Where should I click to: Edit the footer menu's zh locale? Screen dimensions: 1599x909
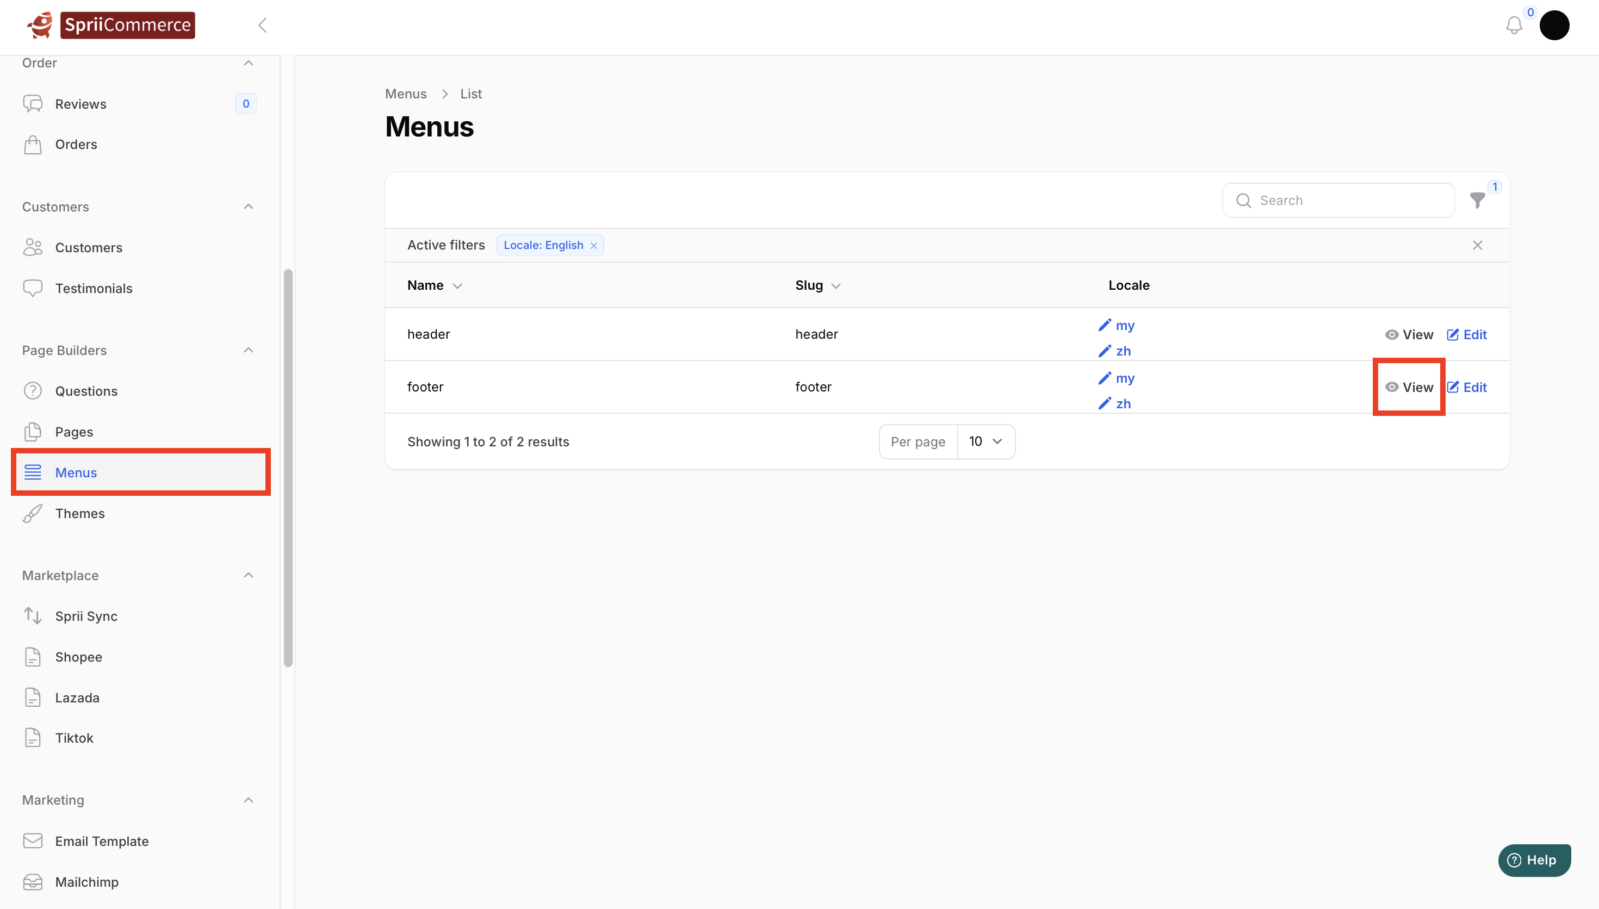1115,404
